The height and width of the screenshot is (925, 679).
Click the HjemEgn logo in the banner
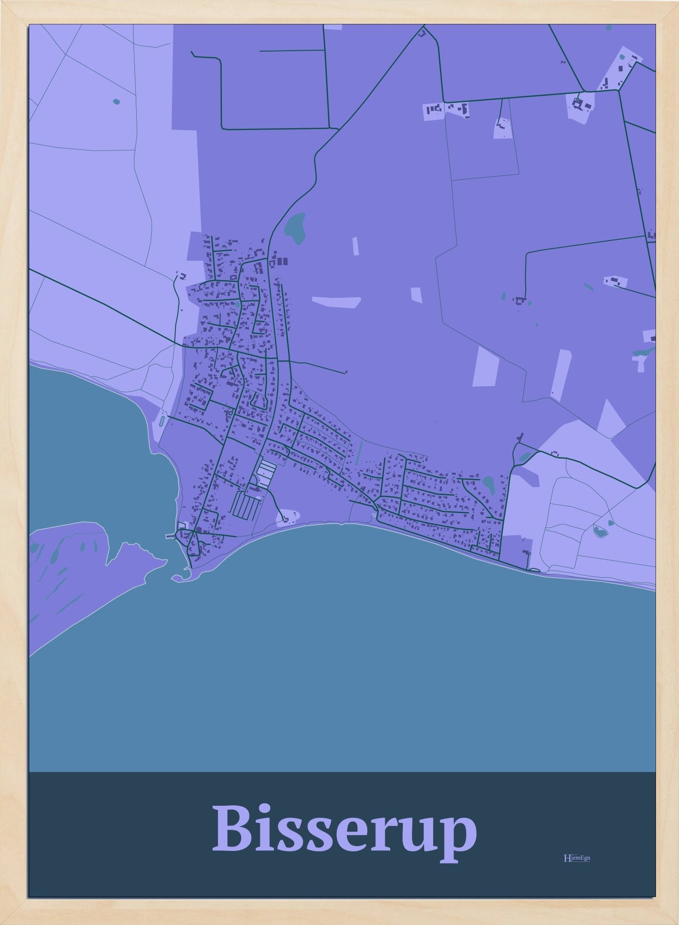(x=577, y=858)
